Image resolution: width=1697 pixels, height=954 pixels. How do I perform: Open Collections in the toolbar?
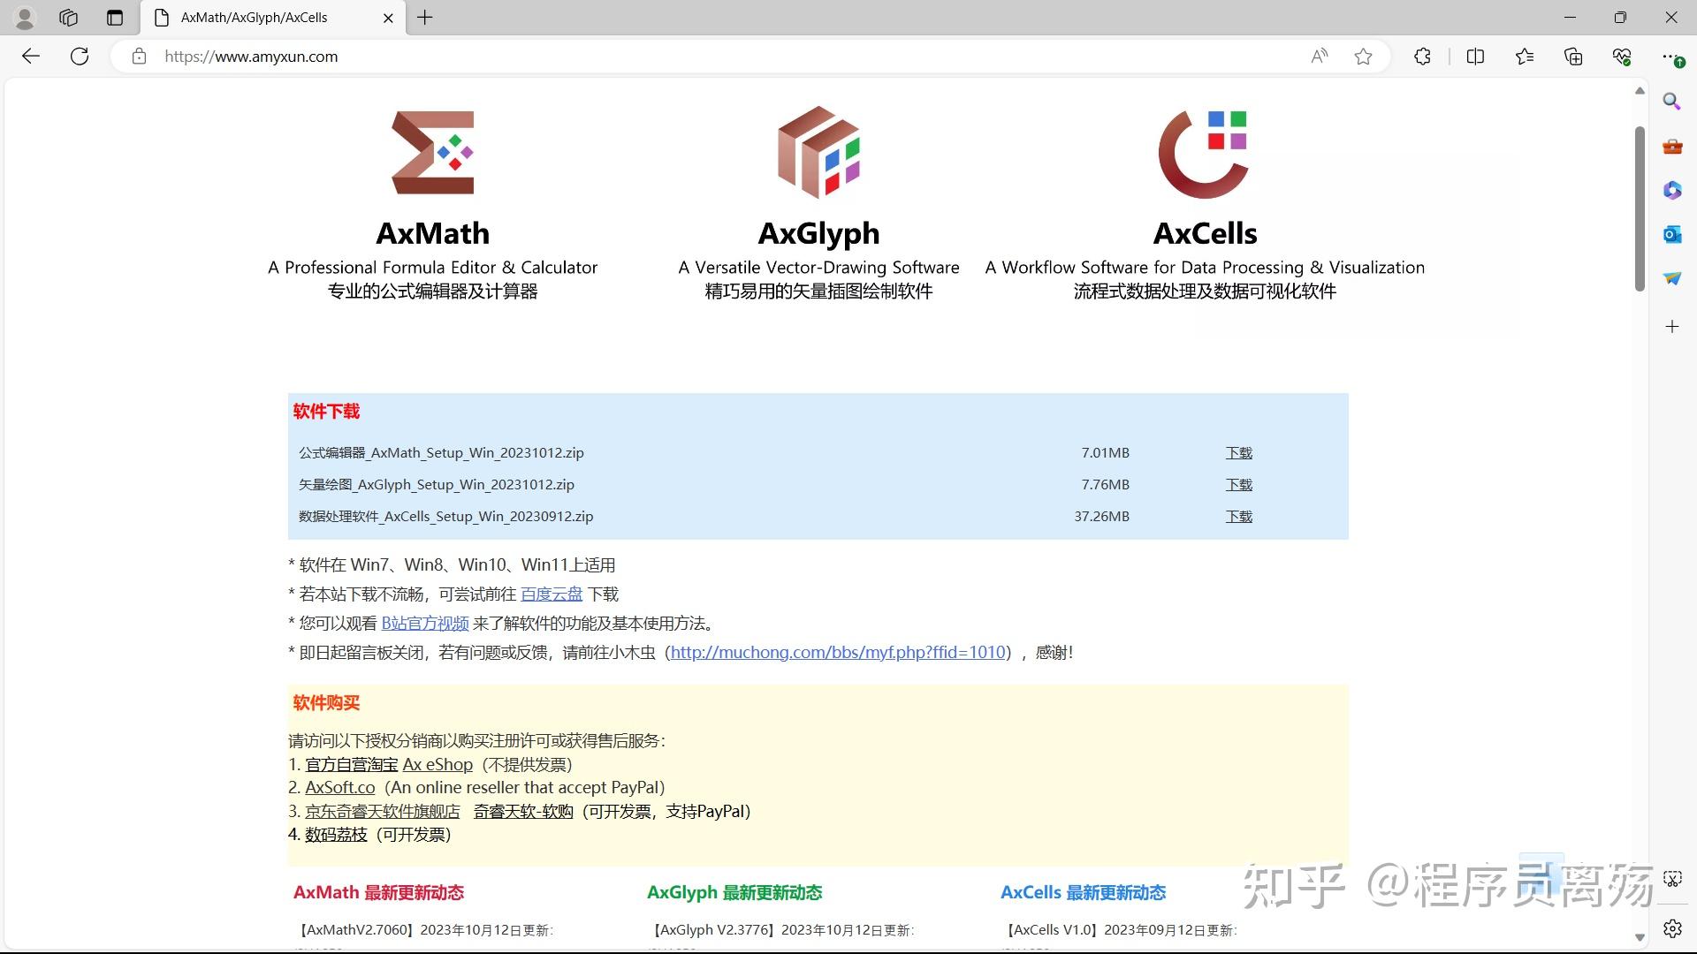[x=1572, y=56]
